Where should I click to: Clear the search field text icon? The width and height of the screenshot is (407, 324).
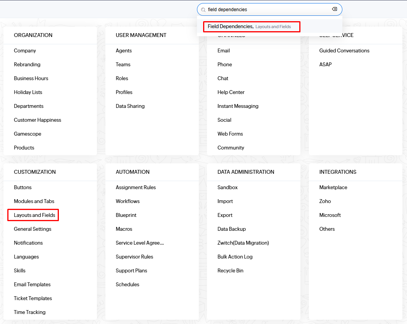[x=334, y=9]
